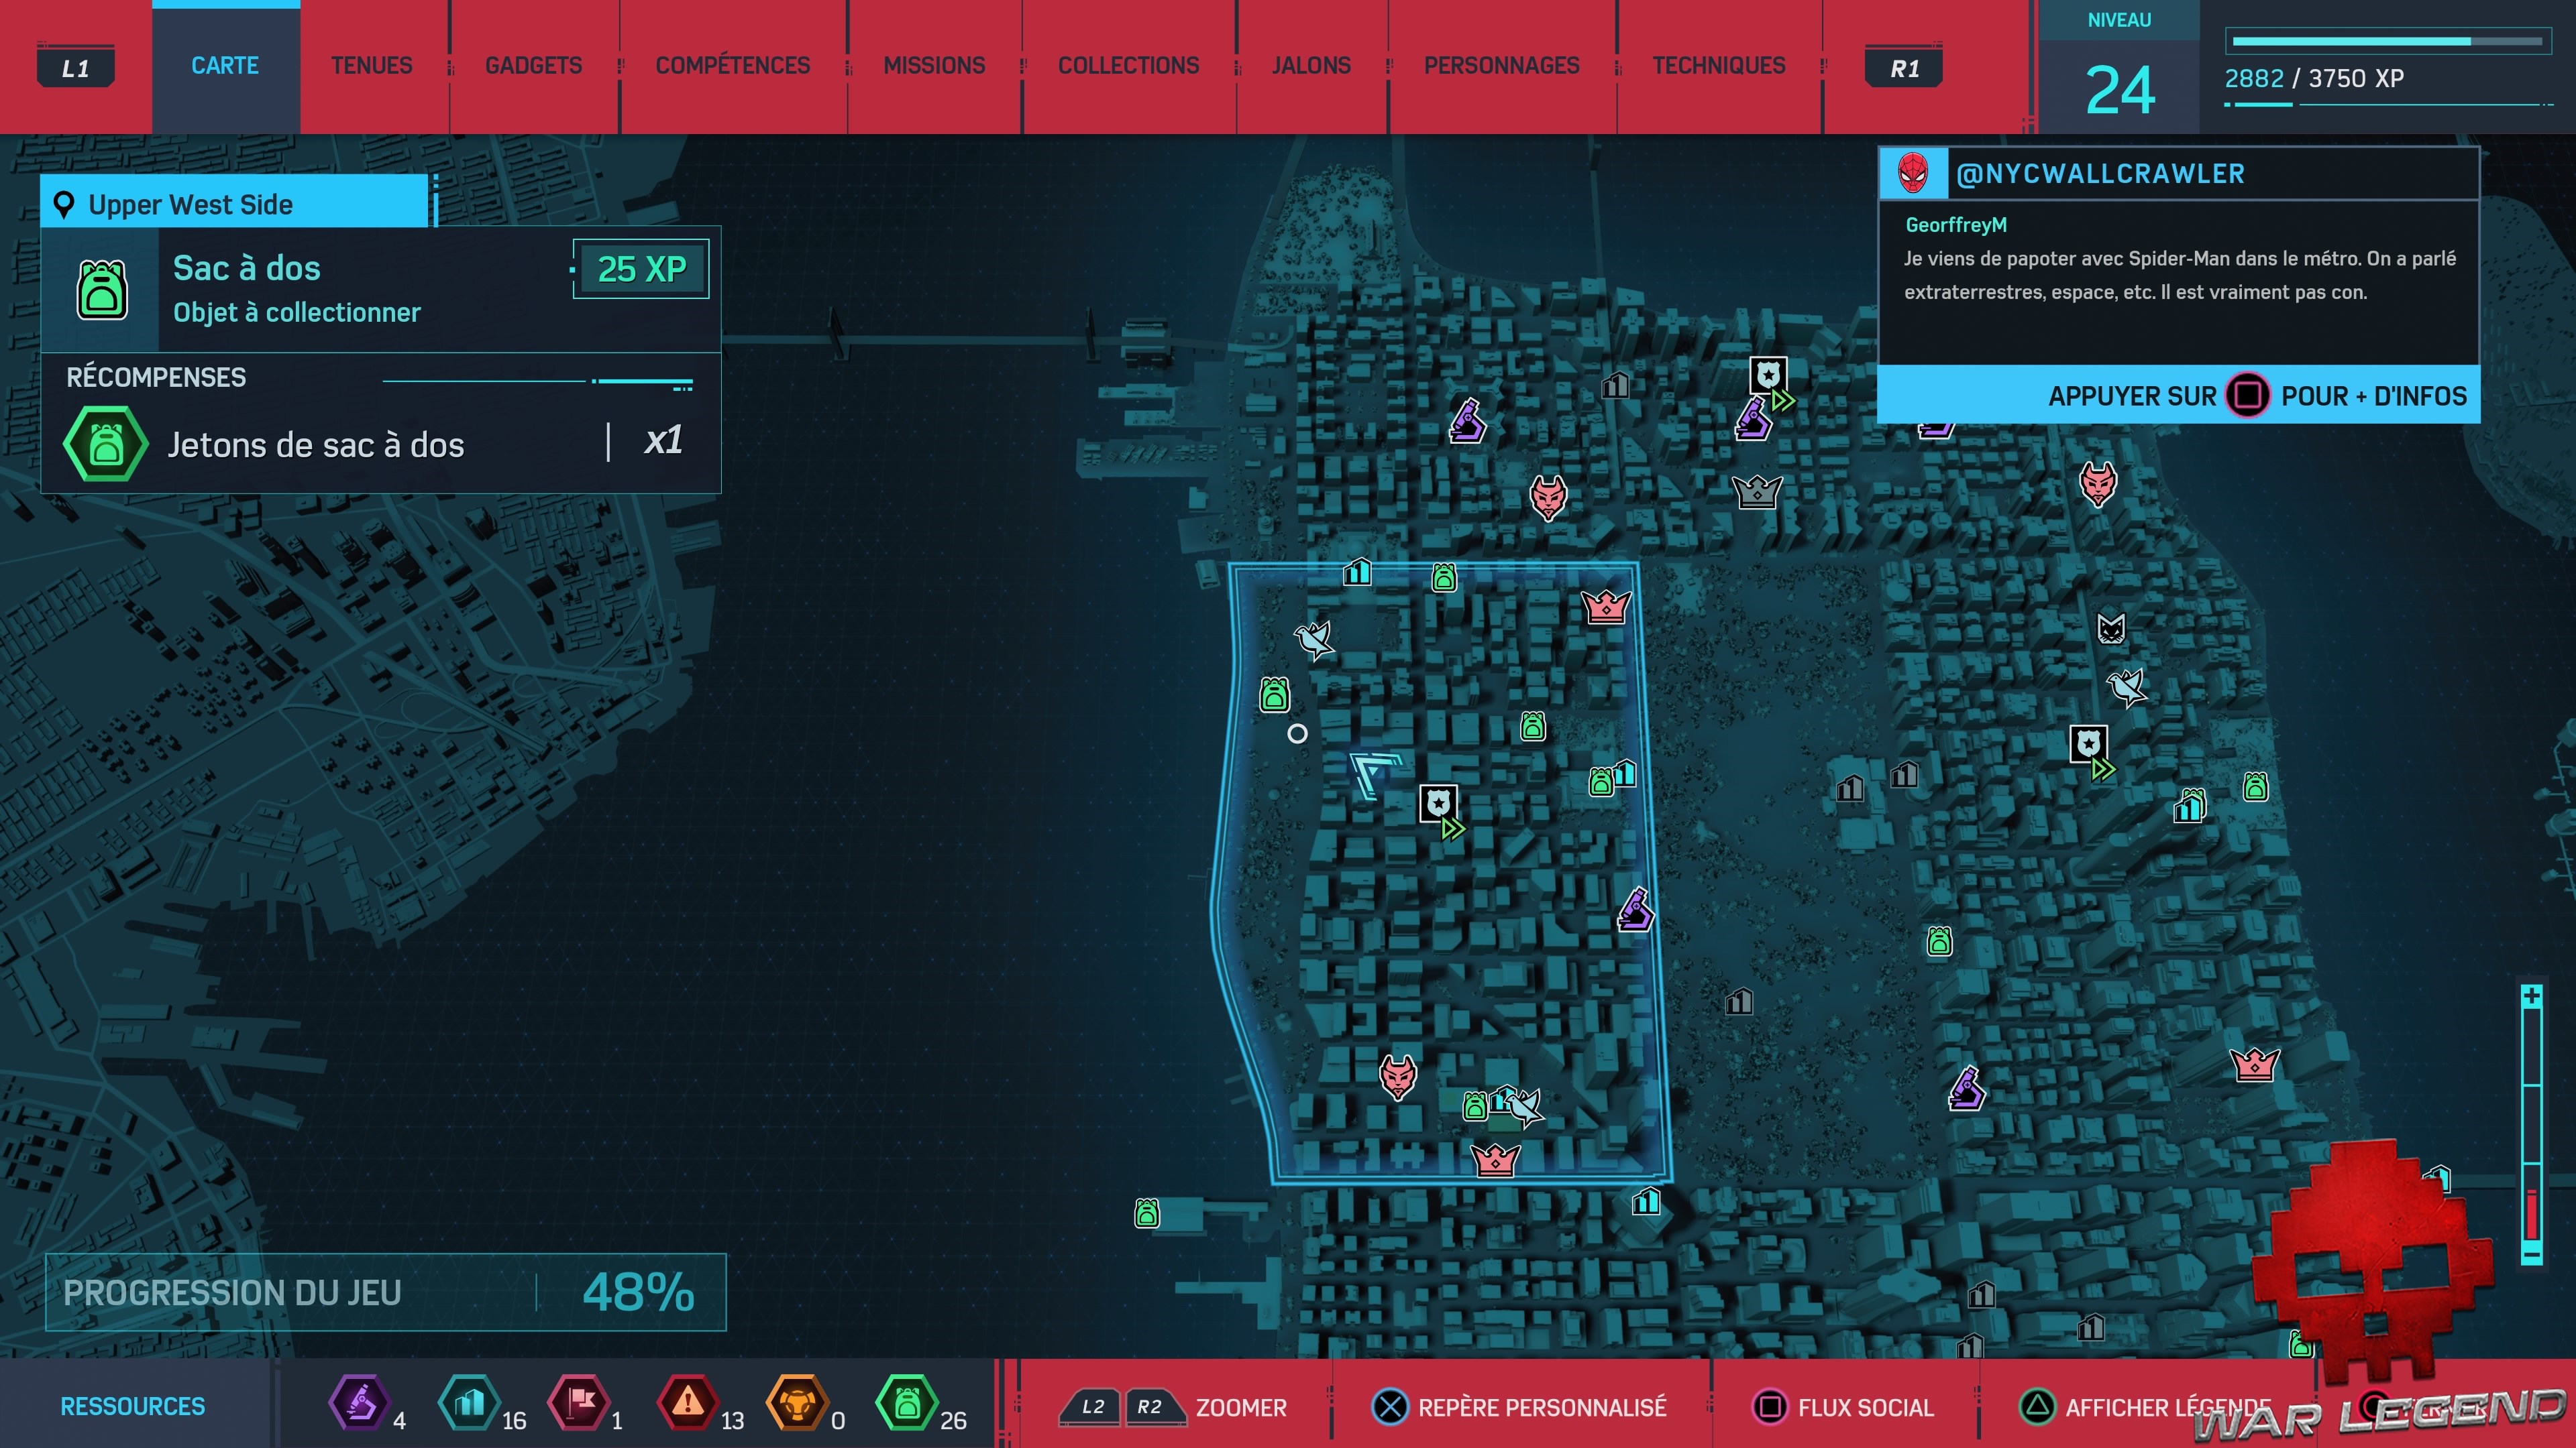Click the plus on the zoom slider
Screen dimensions: 2576x1448
point(2531,996)
